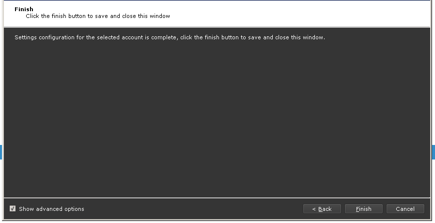Click the blue strip at the right window edge
The height and width of the screenshot is (223, 435).
tap(434, 152)
